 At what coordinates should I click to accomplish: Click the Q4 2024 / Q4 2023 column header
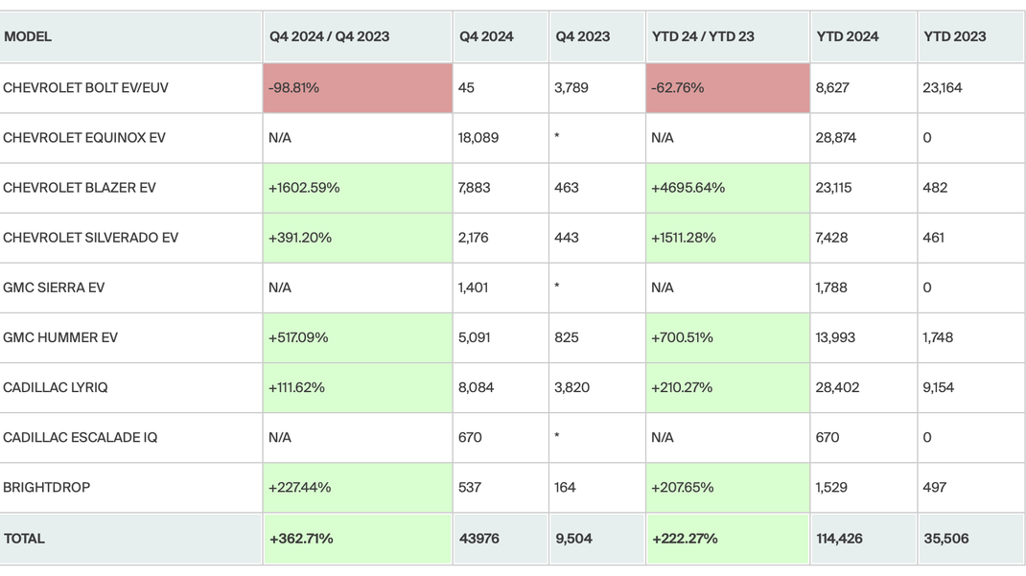coord(329,37)
